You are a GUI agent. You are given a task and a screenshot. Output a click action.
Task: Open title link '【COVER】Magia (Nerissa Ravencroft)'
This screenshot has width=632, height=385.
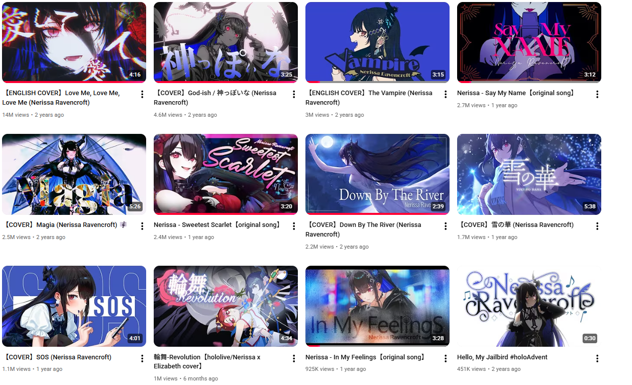pos(65,225)
